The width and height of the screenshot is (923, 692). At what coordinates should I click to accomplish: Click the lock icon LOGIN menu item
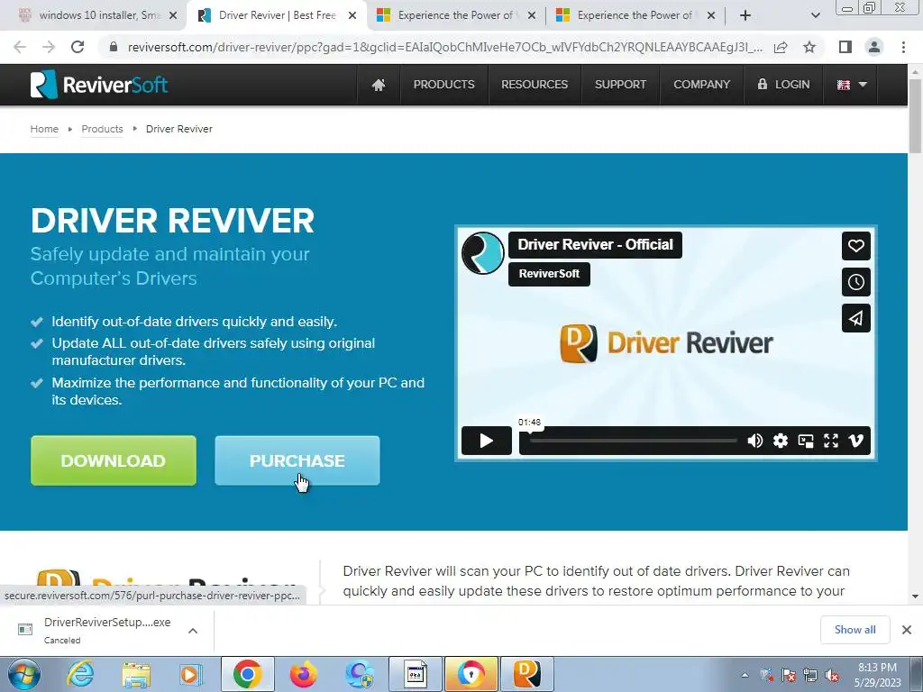783,85
